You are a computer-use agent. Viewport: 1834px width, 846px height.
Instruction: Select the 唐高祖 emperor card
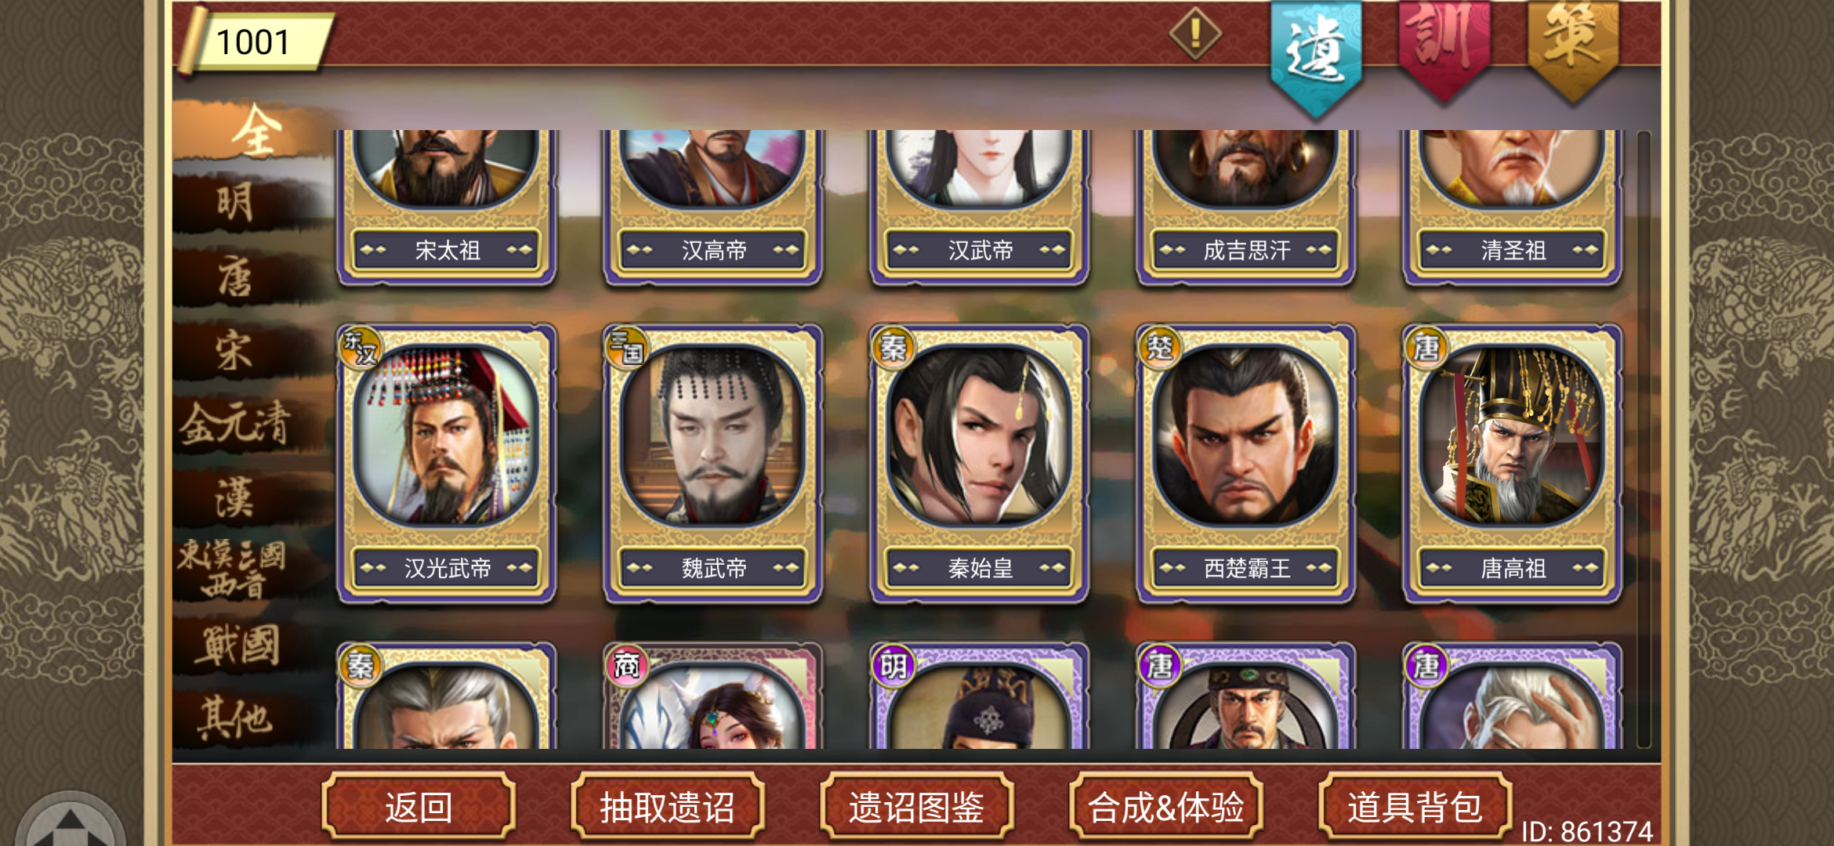coord(1512,464)
